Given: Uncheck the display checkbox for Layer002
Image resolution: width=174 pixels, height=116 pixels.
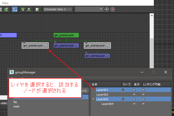Looking at the screenshot, I should 134,95.
